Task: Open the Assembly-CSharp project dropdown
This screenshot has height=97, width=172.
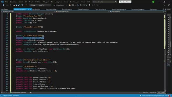Action: [x=28, y=12]
